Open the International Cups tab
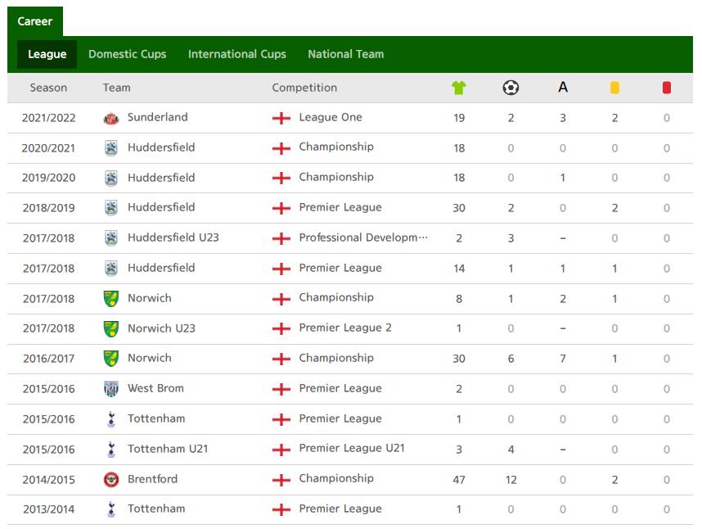702x529 pixels. coord(236,54)
